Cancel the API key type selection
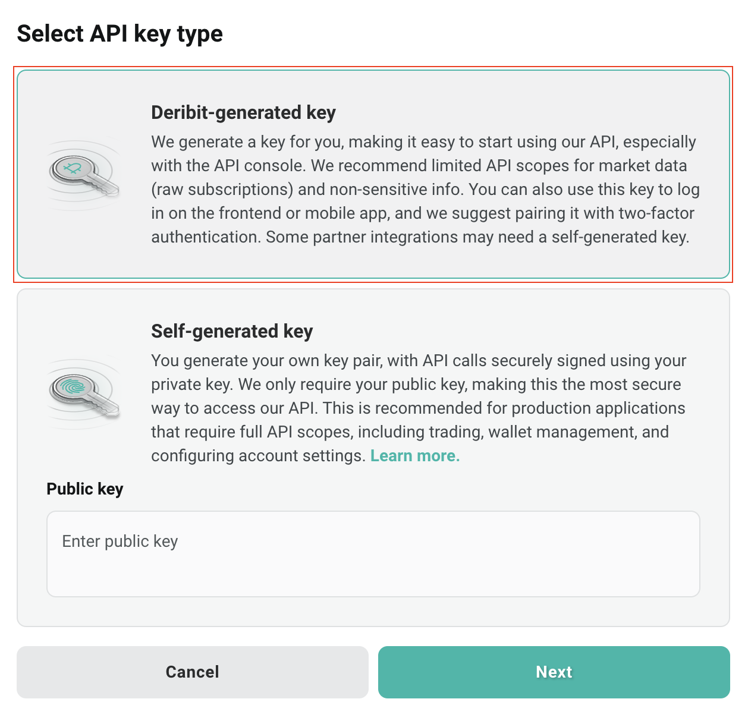748x721 pixels. [x=193, y=672]
